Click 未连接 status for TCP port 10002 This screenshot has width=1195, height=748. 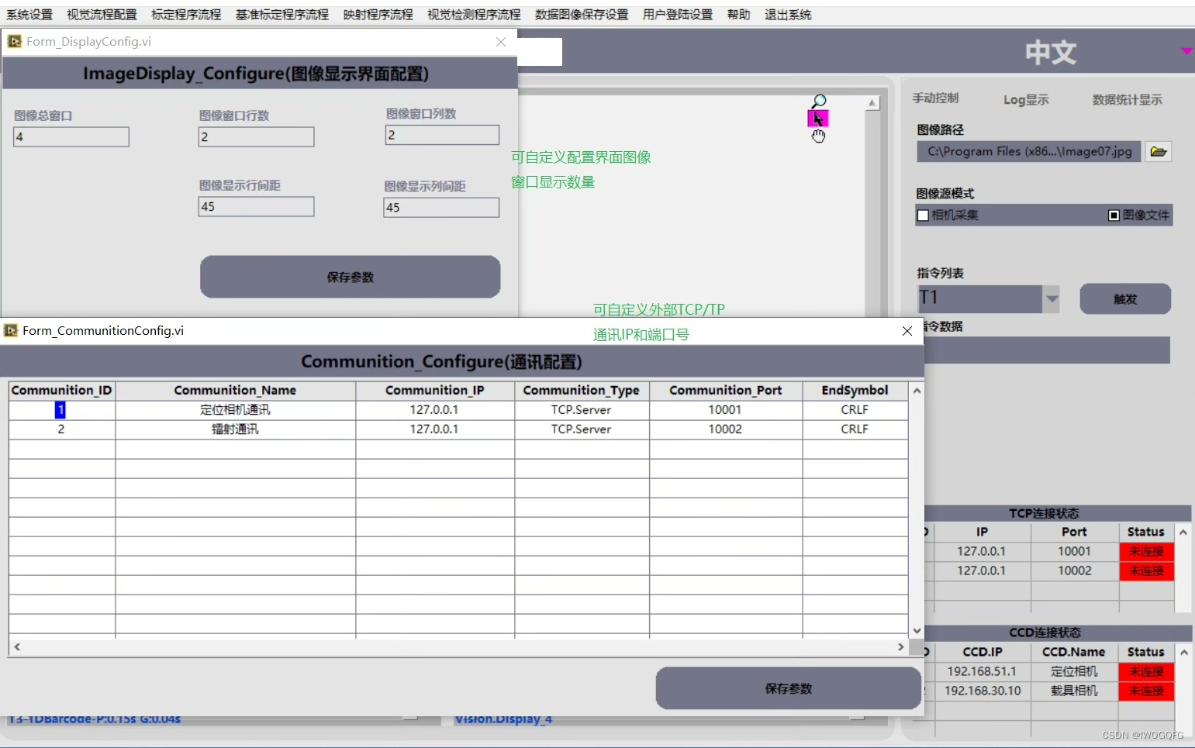[1146, 570]
